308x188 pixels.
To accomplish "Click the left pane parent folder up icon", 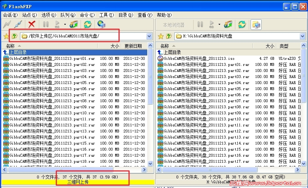I will click(15, 36).
